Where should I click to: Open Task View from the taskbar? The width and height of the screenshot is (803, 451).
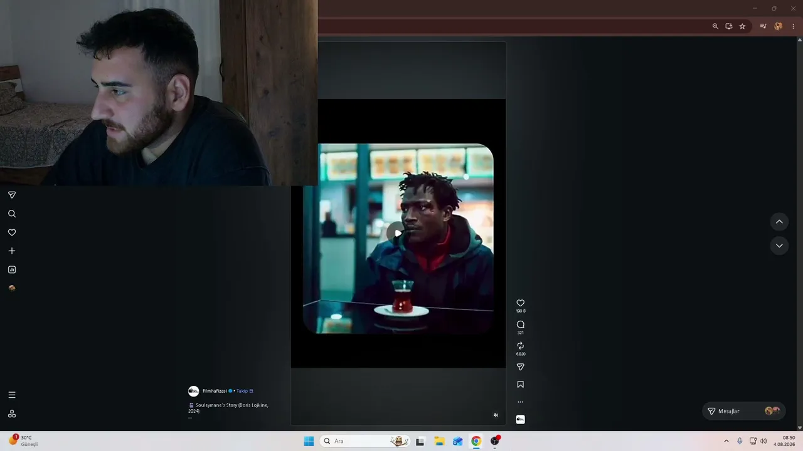click(x=420, y=441)
